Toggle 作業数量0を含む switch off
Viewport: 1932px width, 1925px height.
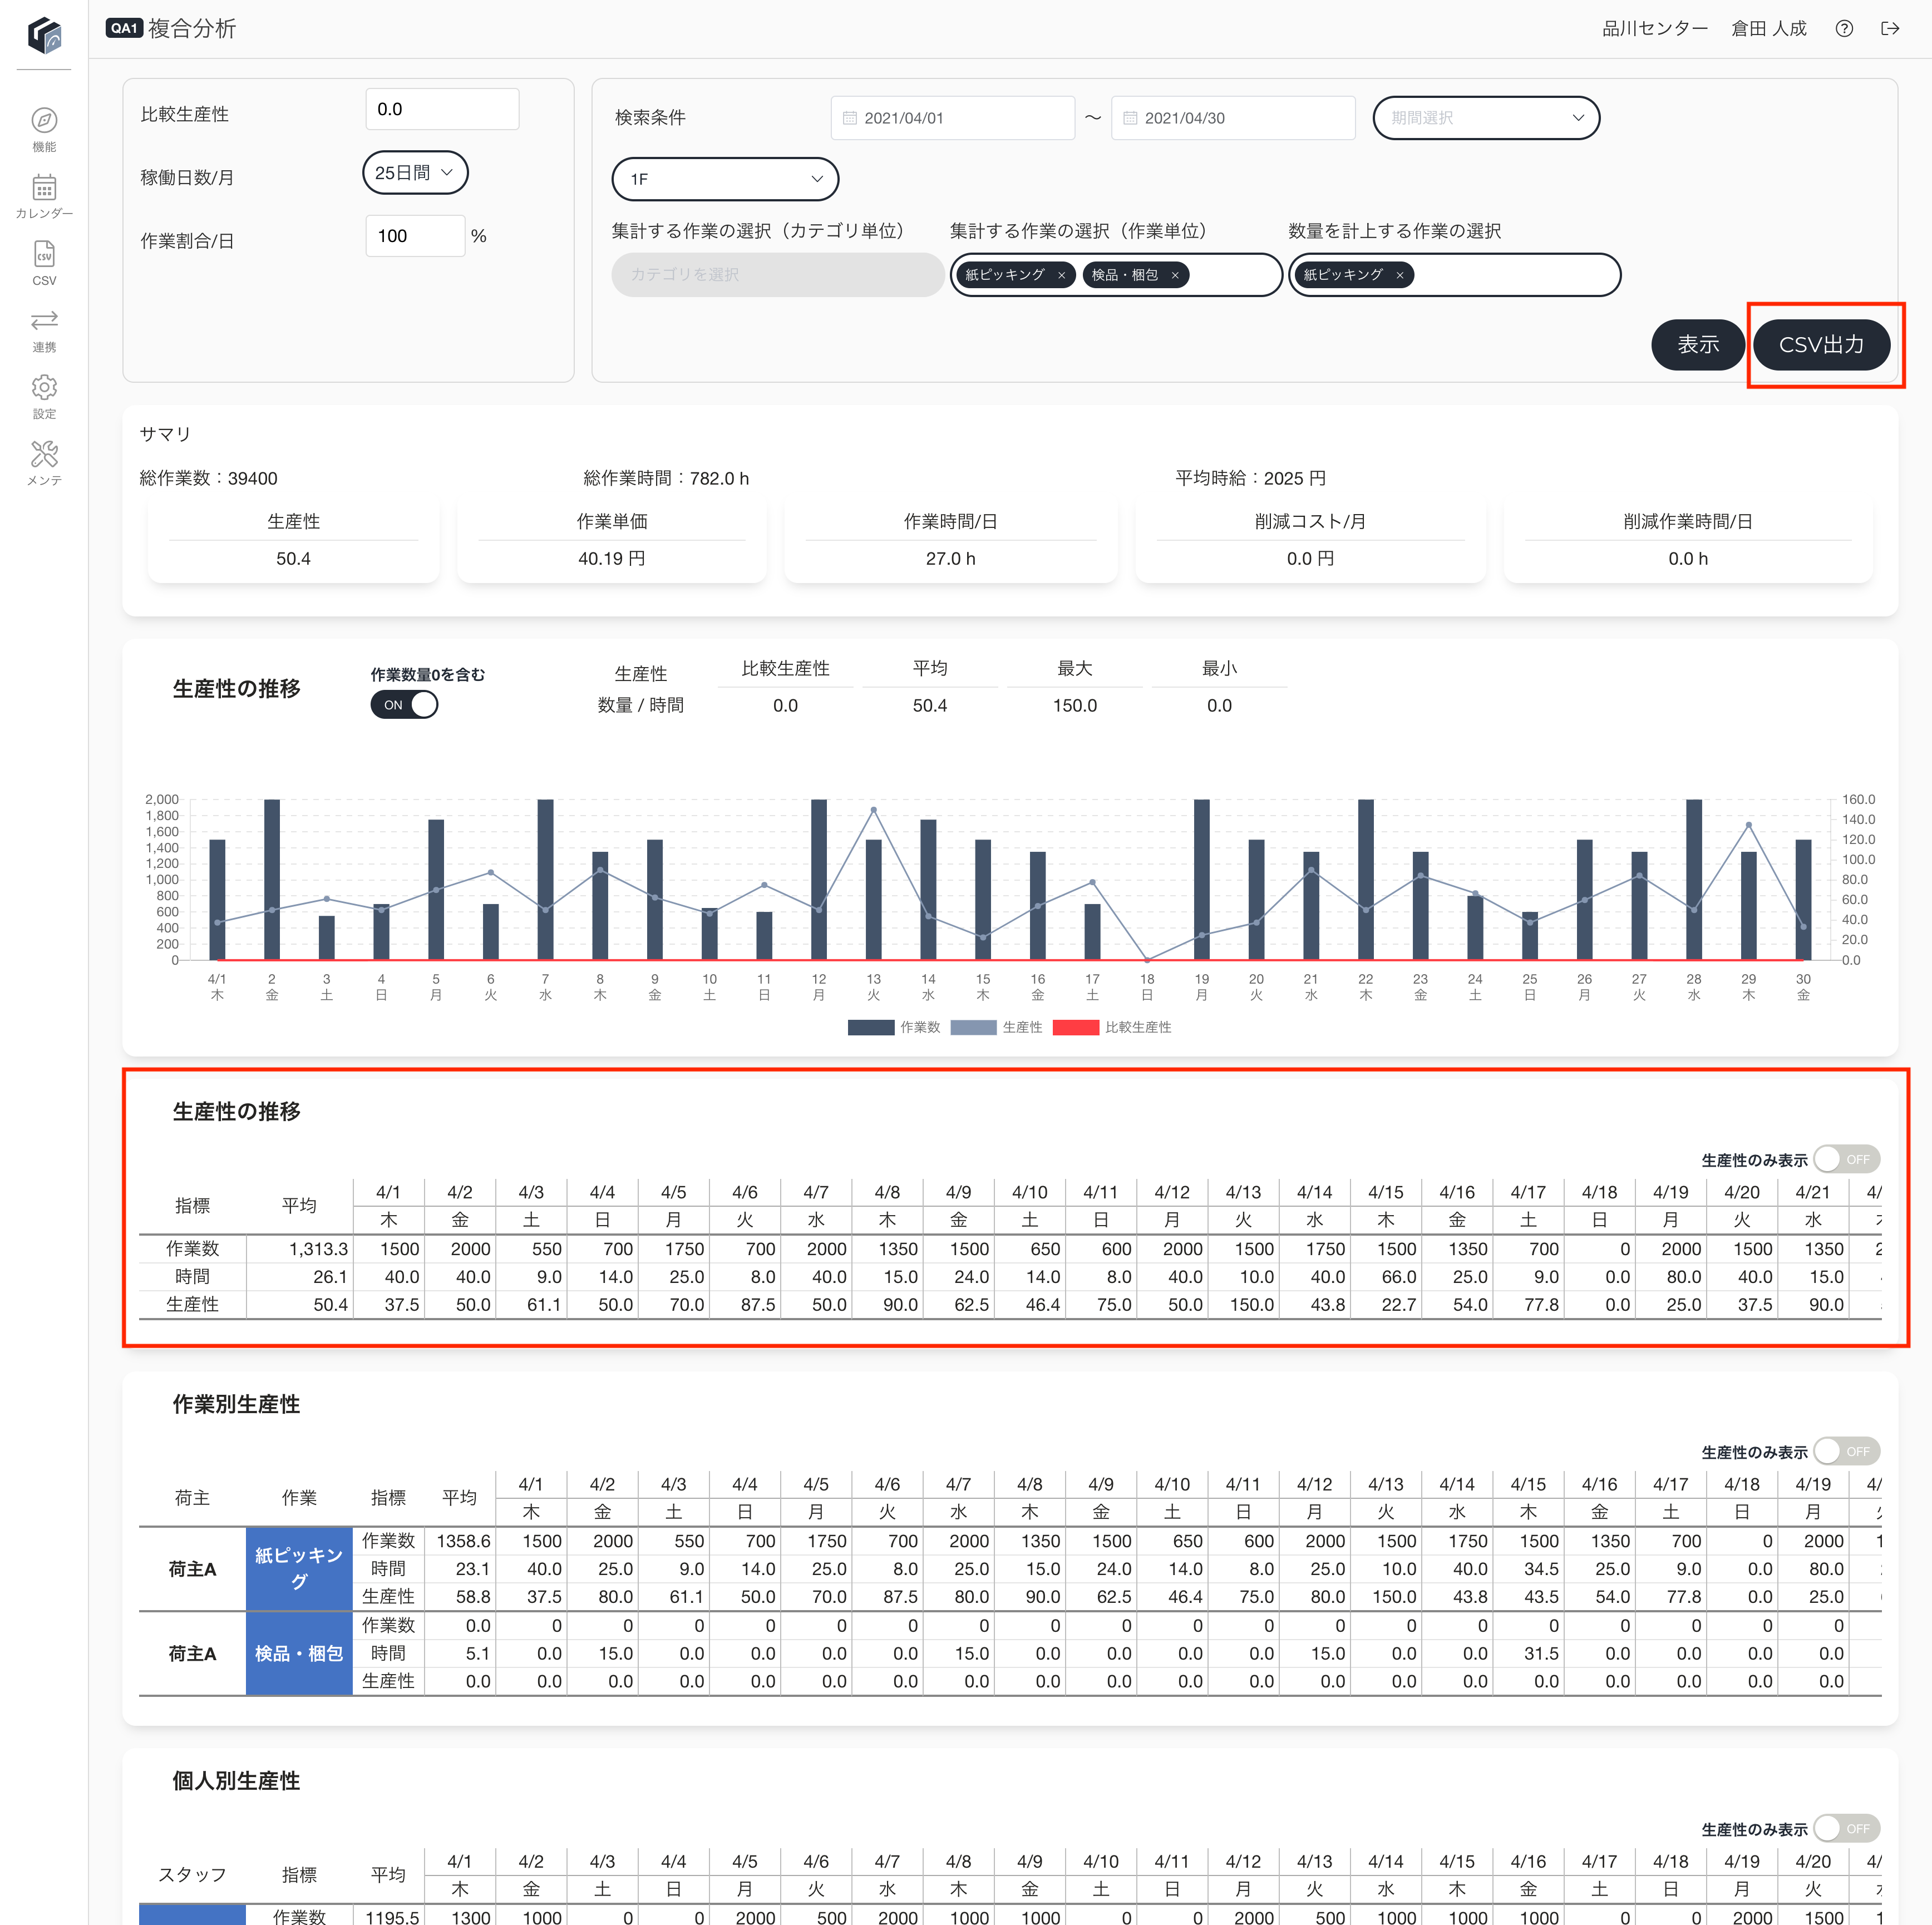click(x=404, y=705)
